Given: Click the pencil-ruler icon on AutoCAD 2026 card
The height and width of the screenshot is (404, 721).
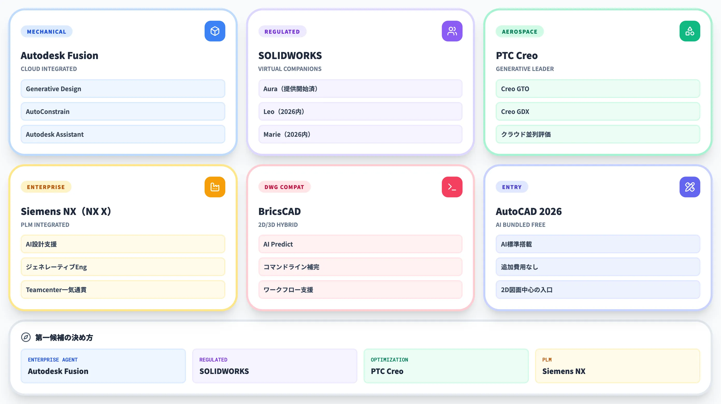Looking at the screenshot, I should tap(689, 187).
